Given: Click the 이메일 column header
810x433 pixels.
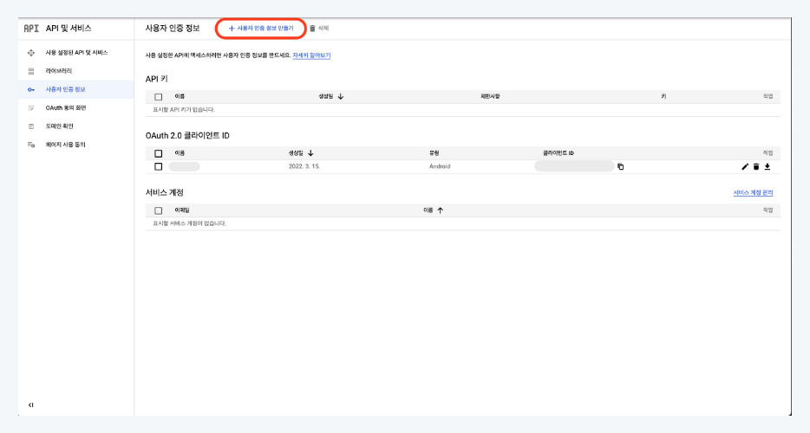Looking at the screenshot, I should [182, 210].
